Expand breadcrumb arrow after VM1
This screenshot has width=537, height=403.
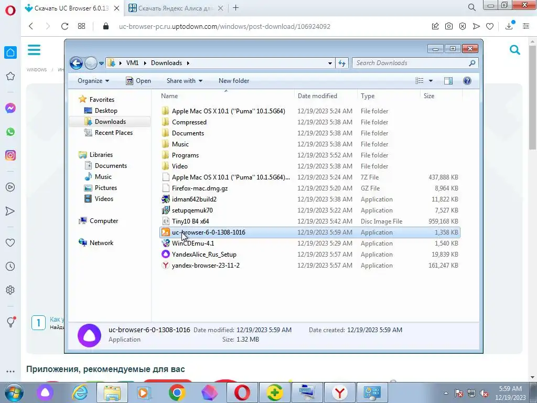pyautogui.click(x=145, y=63)
